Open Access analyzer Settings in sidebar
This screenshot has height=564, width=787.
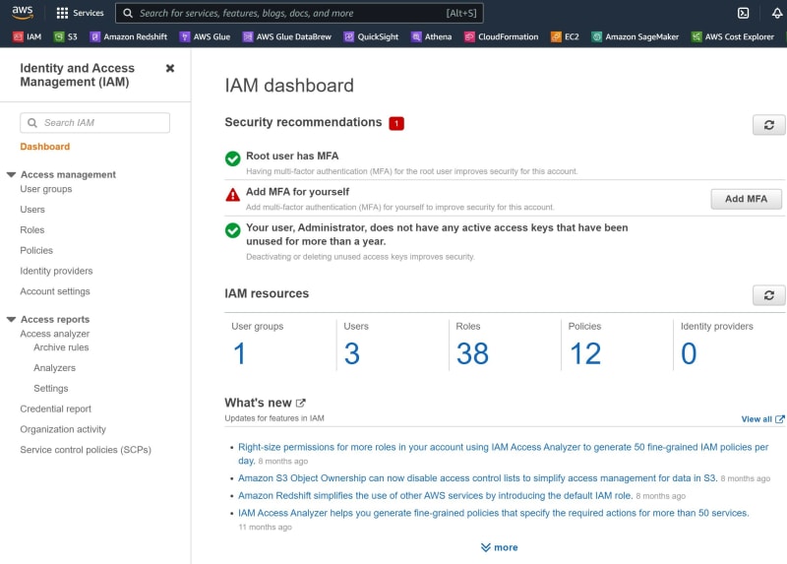[x=51, y=389]
